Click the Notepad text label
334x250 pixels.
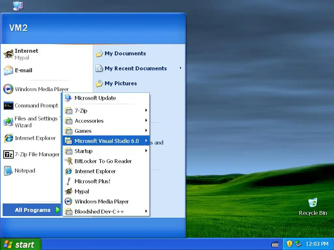click(25, 171)
